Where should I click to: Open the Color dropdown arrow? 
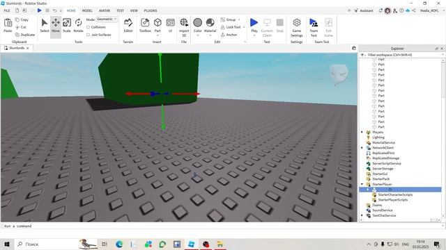click(197, 35)
